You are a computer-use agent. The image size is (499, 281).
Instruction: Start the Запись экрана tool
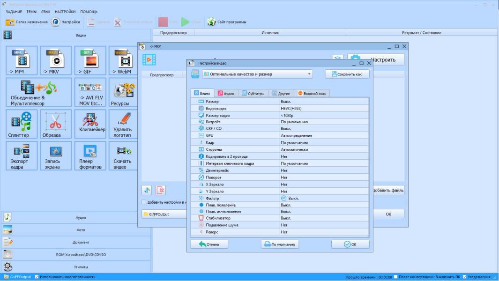(x=56, y=156)
